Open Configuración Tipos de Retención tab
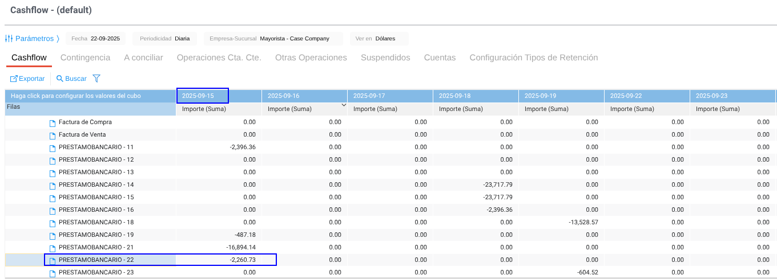Viewport: 777px width, 279px height. point(534,58)
